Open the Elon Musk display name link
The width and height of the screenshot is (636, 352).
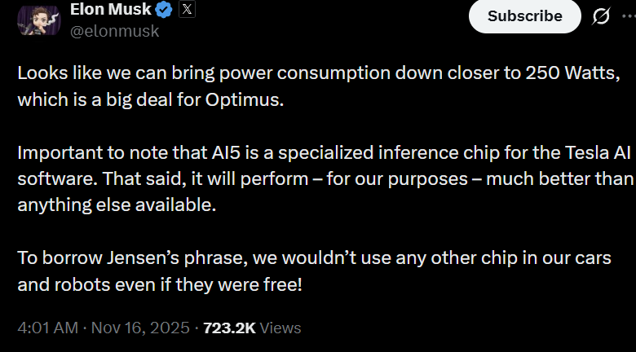click(110, 11)
